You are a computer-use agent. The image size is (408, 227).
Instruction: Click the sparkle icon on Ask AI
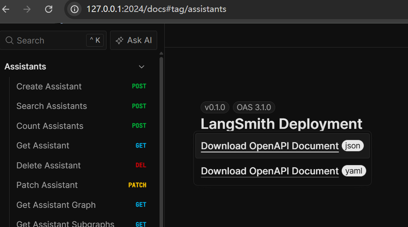119,41
